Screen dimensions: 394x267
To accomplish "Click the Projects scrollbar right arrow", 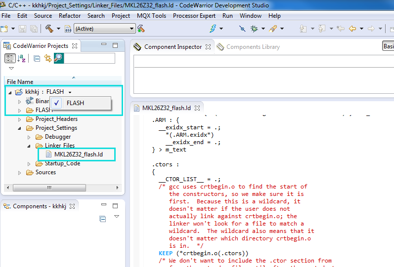I will tap(117, 188).
